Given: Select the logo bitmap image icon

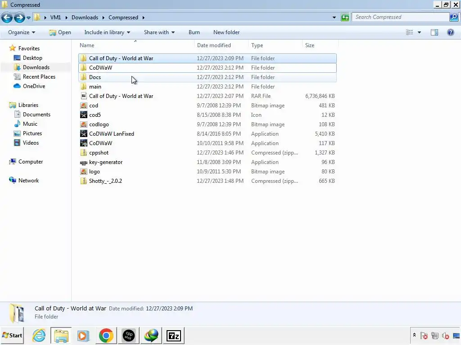Looking at the screenshot, I should click(83, 172).
